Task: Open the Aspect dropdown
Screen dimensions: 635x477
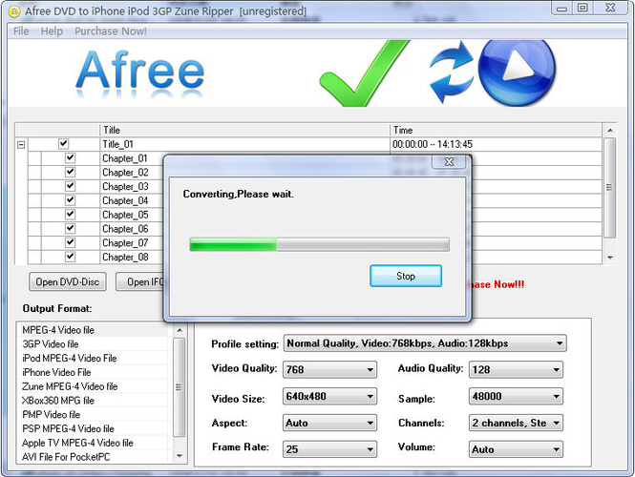Action: (329, 423)
